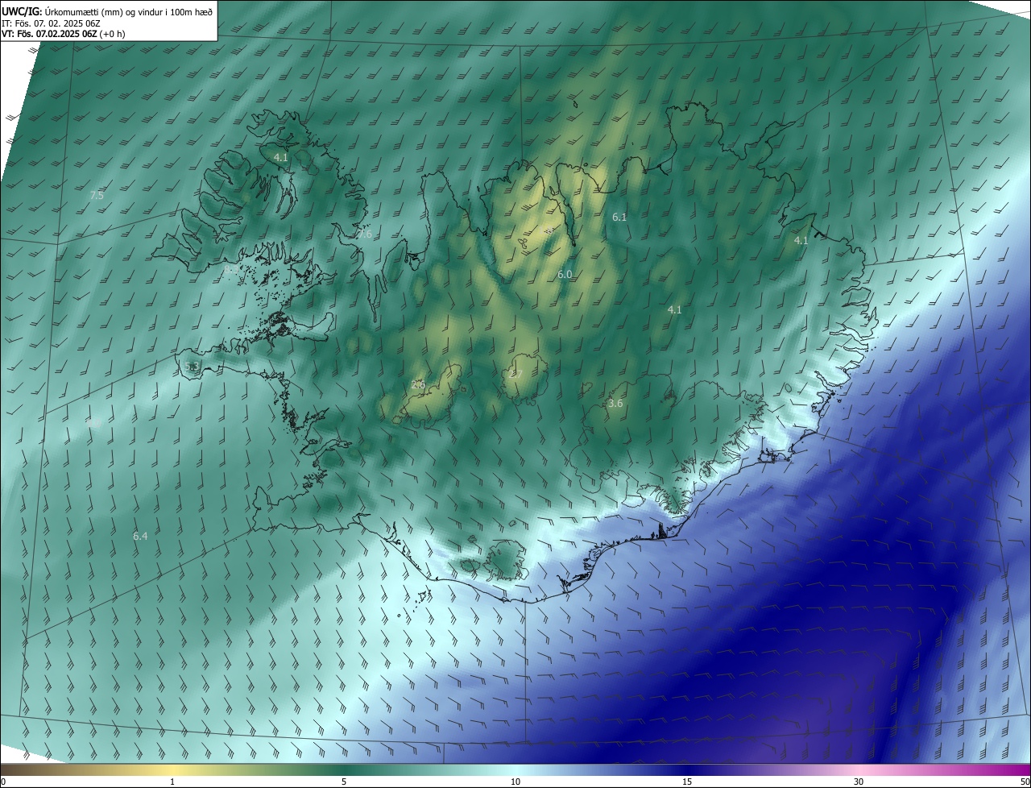Click the 10 tick on the color scale
Viewport: 1031px width, 788px height.
point(515,782)
